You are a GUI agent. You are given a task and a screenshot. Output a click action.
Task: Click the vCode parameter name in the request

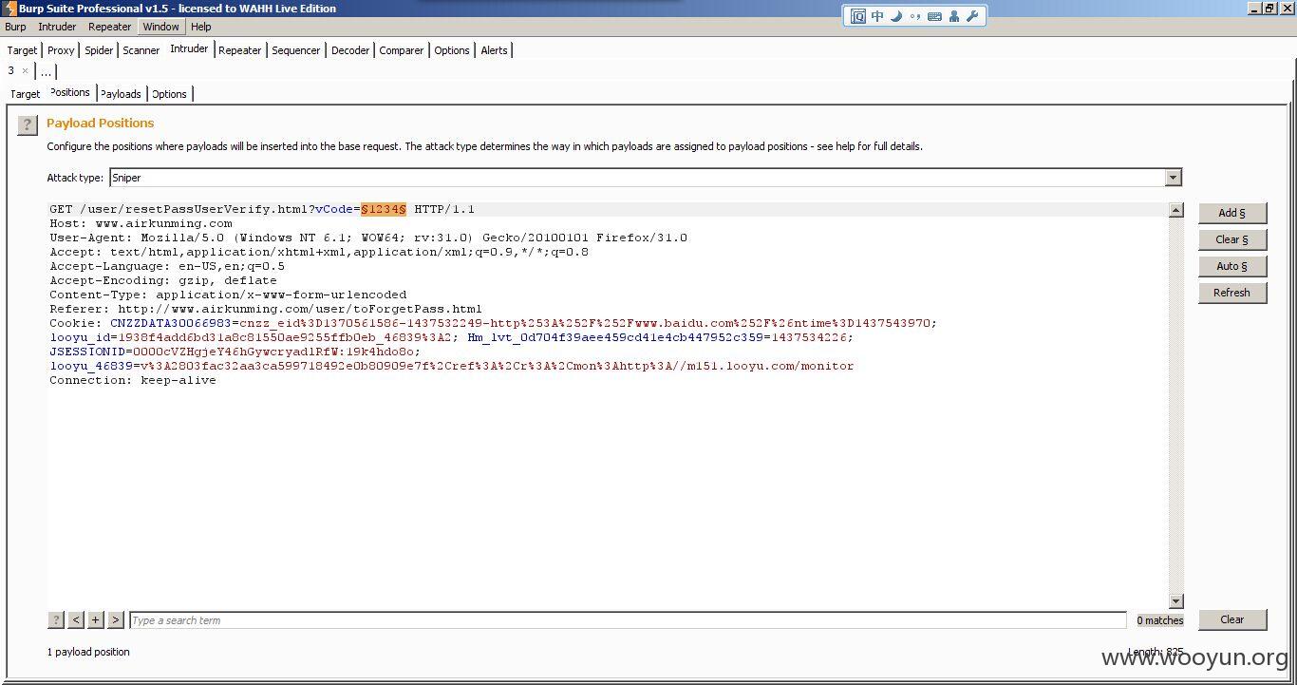[333, 209]
